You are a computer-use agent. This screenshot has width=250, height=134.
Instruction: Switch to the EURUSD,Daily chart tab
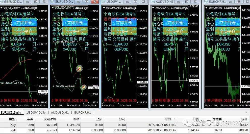[11, 113]
